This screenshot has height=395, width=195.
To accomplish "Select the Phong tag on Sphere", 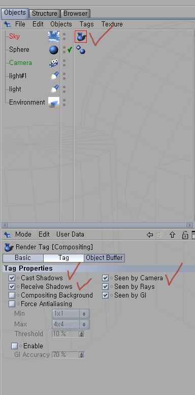I will click(x=81, y=49).
